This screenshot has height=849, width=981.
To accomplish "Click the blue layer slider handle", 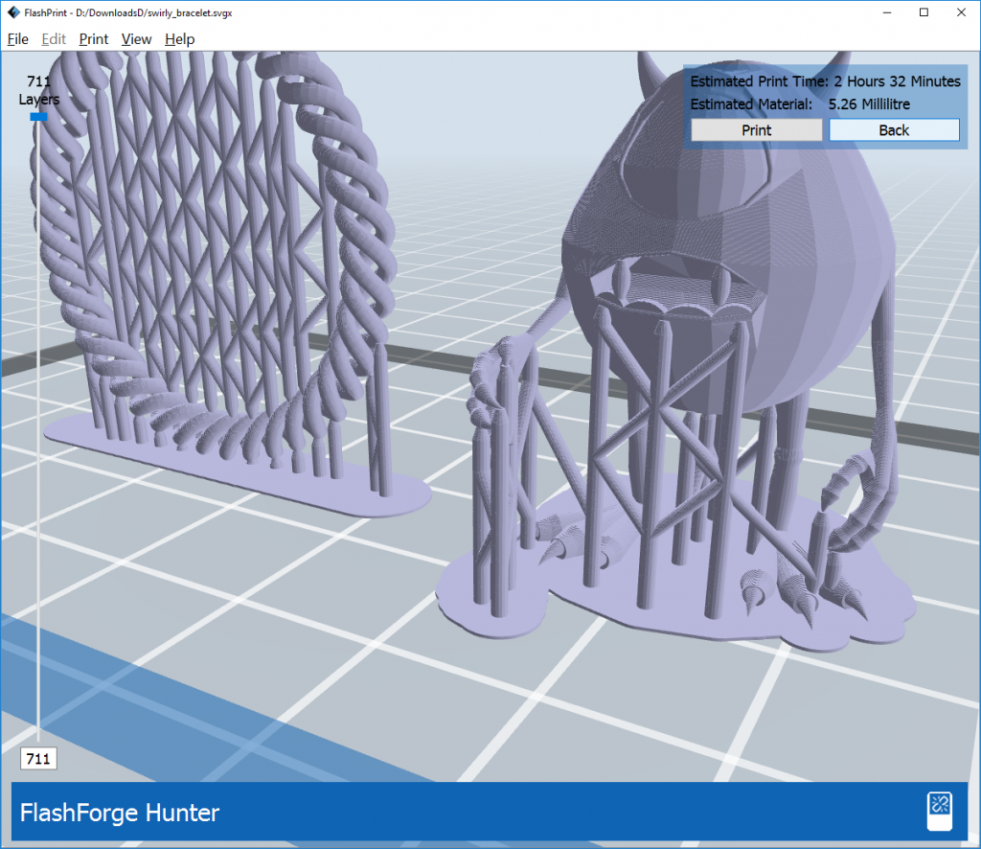I will click(x=38, y=117).
